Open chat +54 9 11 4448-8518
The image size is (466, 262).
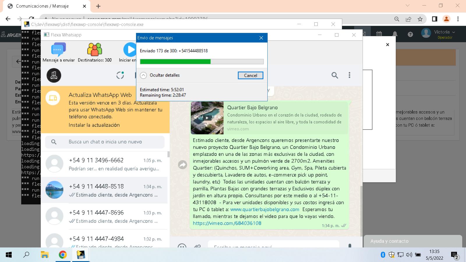[x=104, y=190]
